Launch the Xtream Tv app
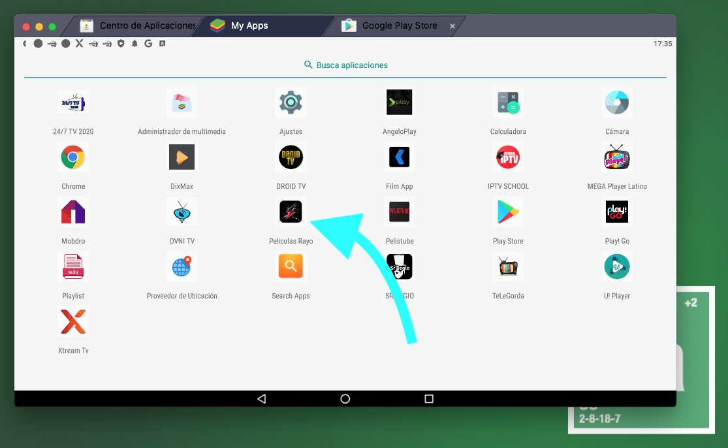Image resolution: width=728 pixels, height=448 pixels. [x=73, y=322]
